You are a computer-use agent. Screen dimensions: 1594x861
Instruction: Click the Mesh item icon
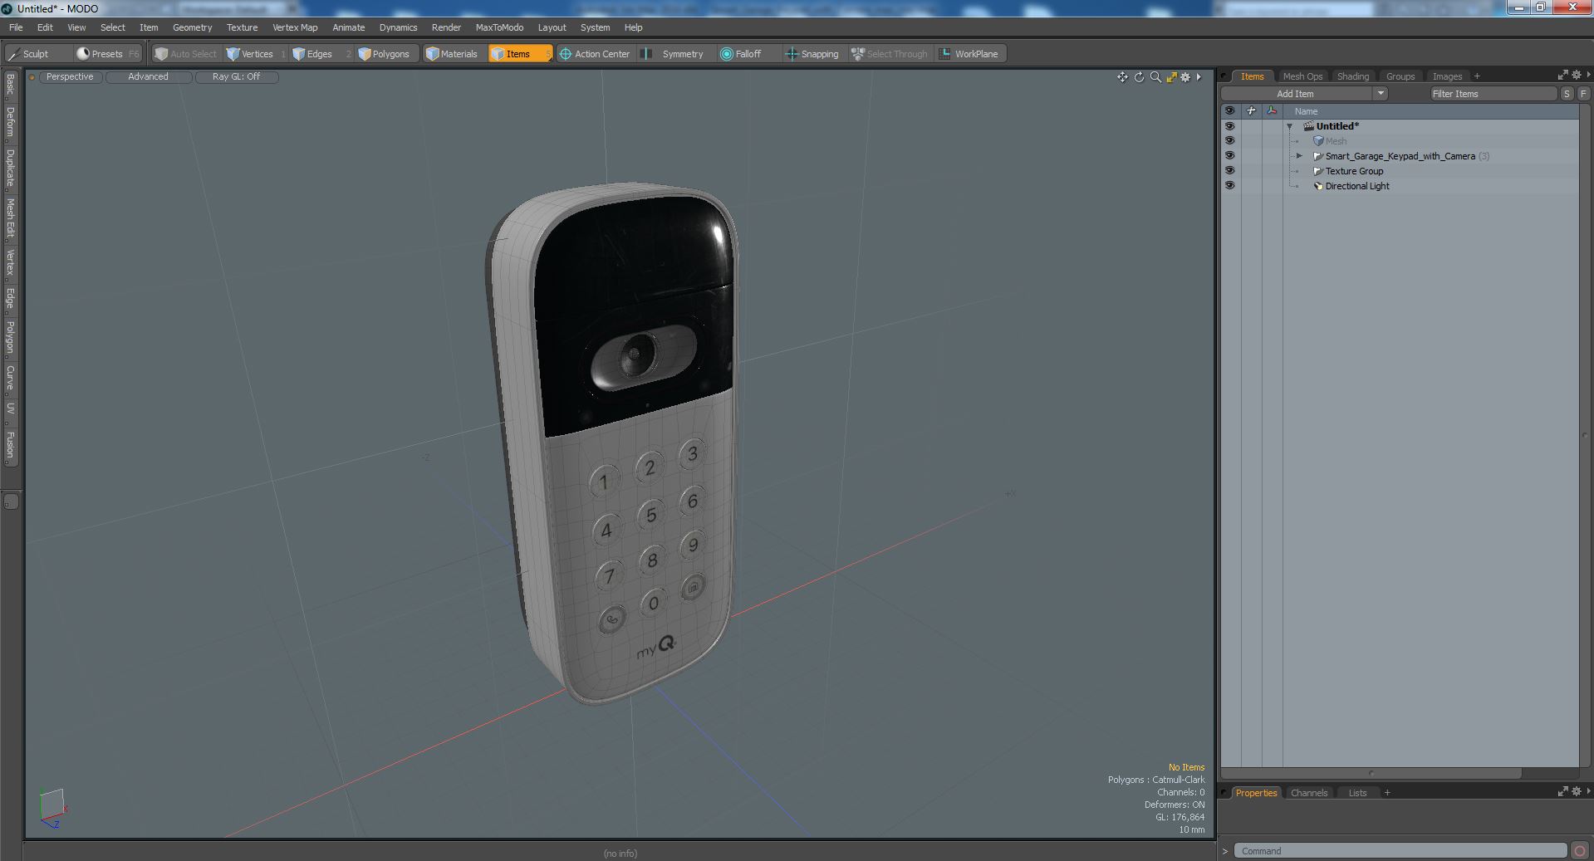coord(1318,141)
